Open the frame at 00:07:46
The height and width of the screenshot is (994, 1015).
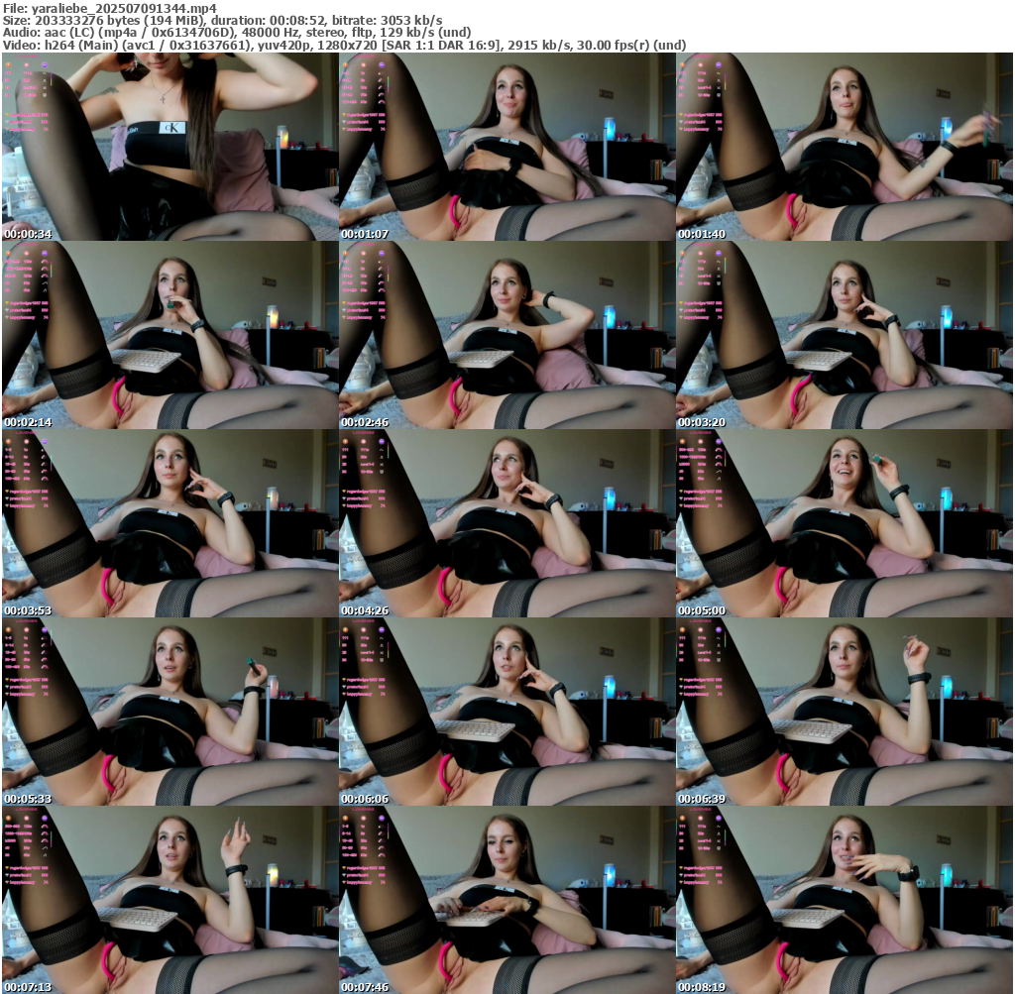(x=507, y=900)
